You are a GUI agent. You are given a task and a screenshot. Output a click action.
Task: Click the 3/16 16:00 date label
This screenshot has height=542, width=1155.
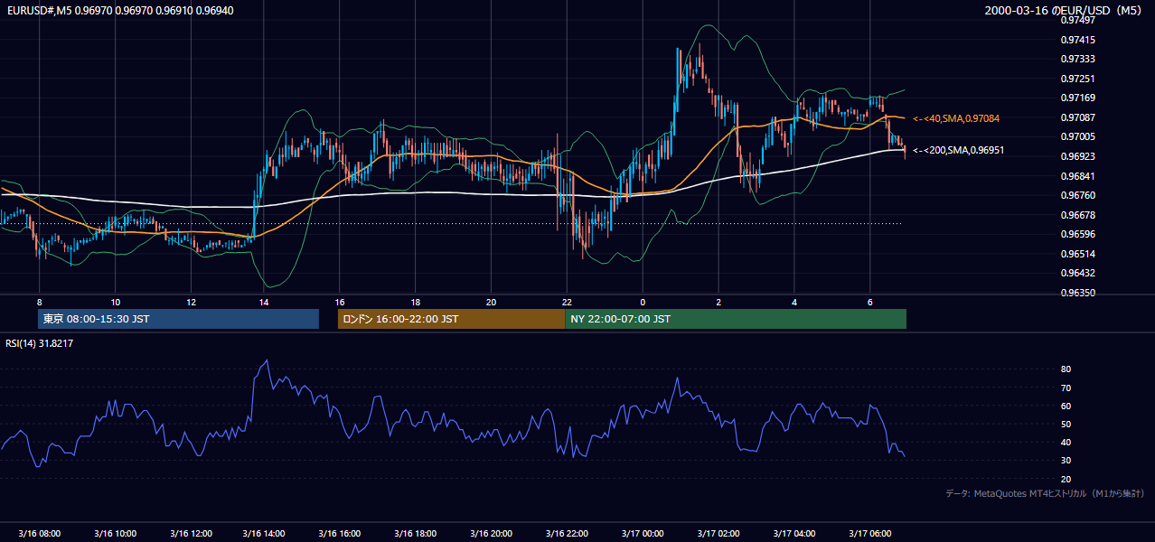[x=340, y=533]
